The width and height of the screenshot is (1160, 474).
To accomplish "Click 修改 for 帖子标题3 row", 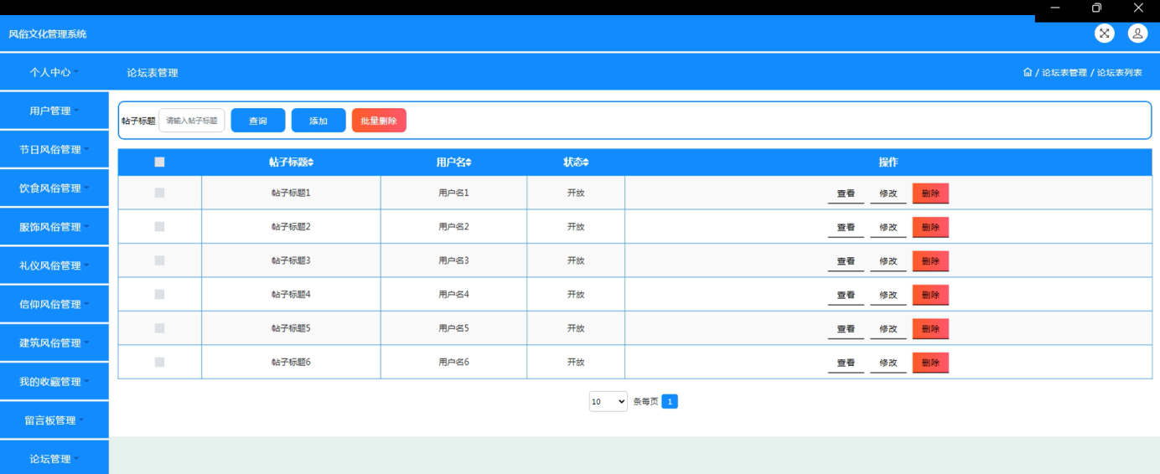I will (x=888, y=261).
